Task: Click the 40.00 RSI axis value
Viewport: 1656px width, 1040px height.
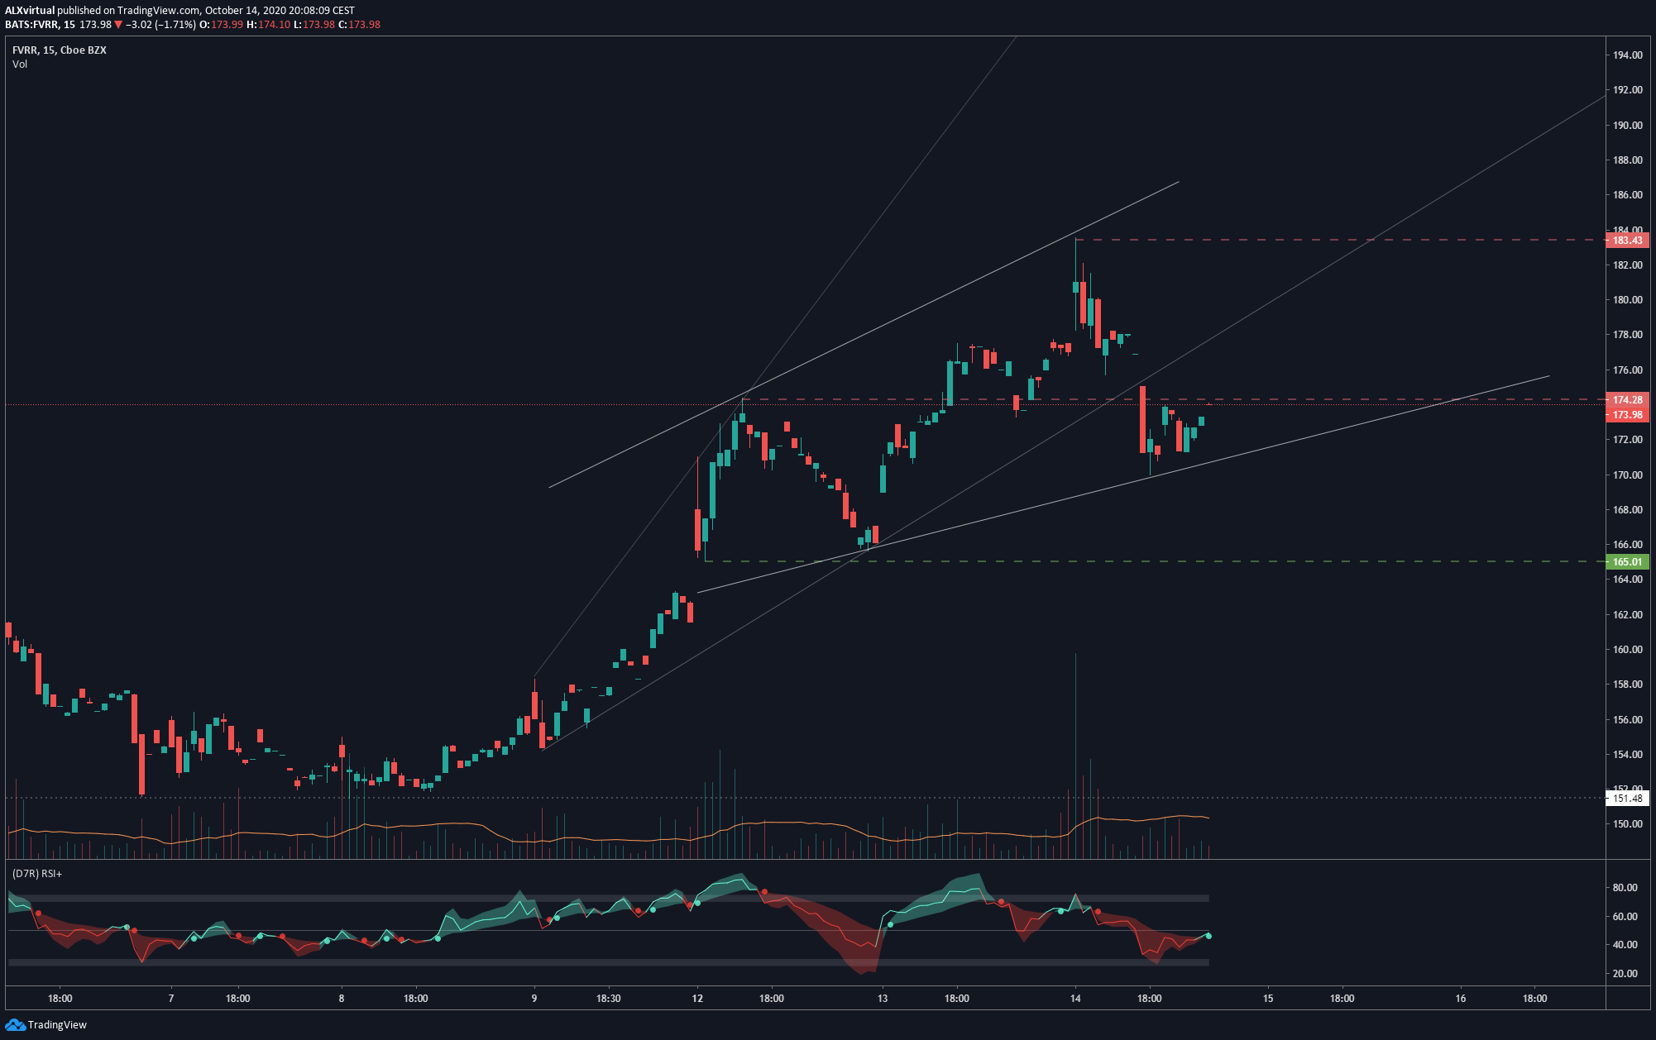Action: tap(1625, 945)
